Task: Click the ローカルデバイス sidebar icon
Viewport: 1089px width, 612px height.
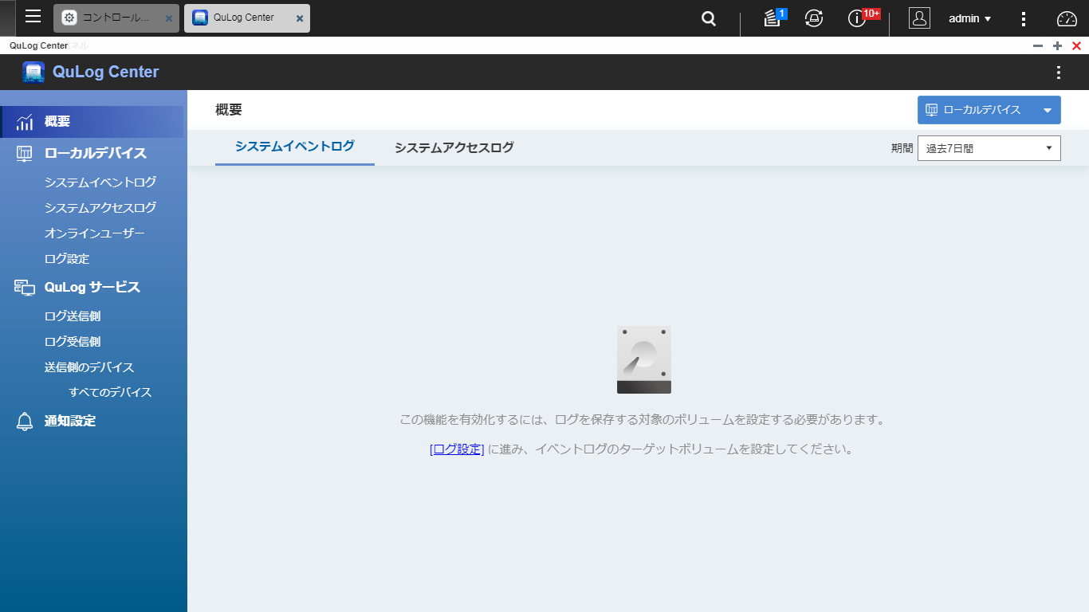Action: point(25,153)
